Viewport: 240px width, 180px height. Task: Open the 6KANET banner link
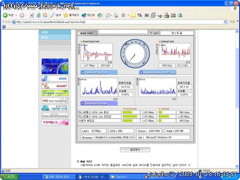[55, 86]
